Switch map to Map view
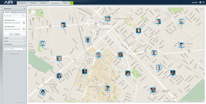The height and width of the screenshot is (104, 206). tap(196, 9)
